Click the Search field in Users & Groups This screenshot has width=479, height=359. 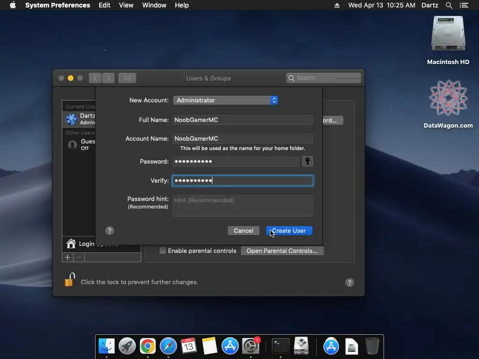tap(324, 78)
